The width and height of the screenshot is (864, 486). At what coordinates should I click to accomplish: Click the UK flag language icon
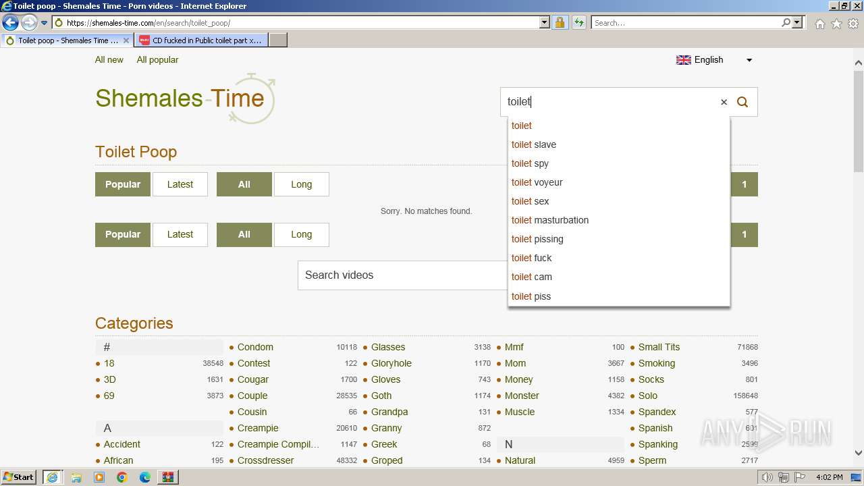(684, 60)
